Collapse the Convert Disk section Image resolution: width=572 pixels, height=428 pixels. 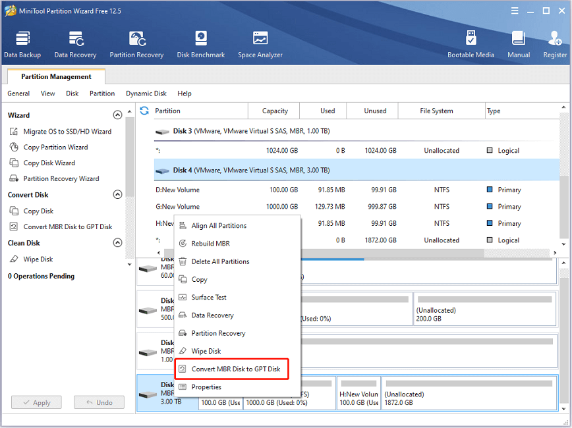tap(117, 195)
